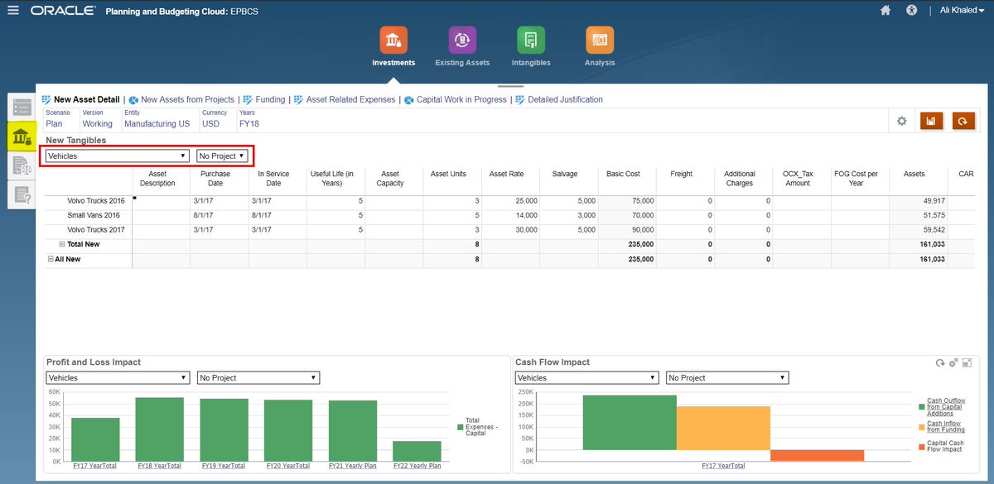The width and height of the screenshot is (994, 484).
Task: Click the Asset Rate 25,000 cell
Action: [x=510, y=201]
